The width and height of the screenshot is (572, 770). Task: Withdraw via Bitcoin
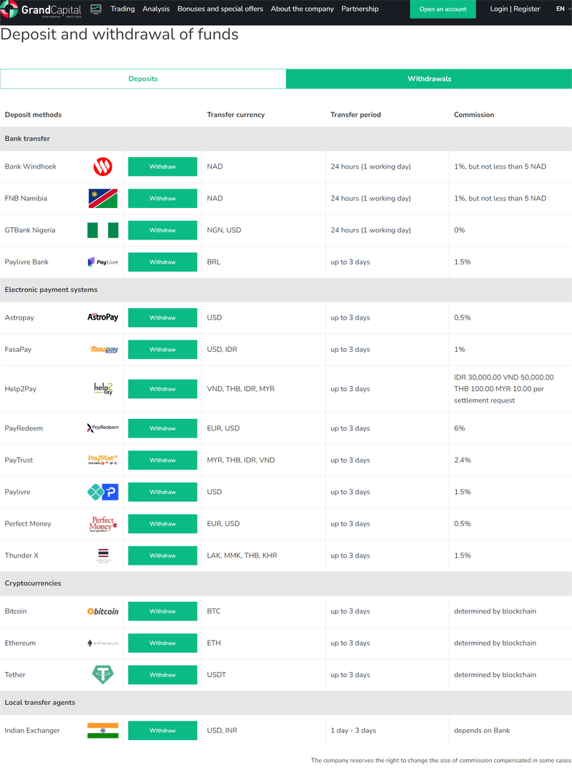click(x=162, y=611)
